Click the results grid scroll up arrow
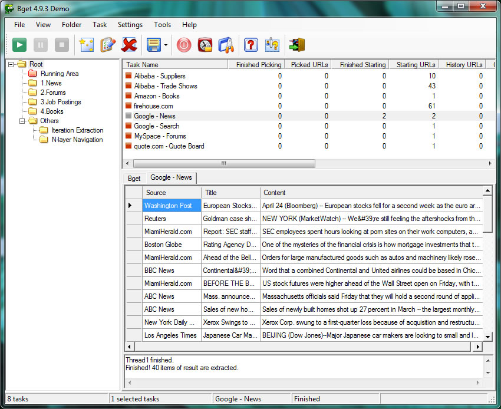This screenshot has height=409, width=501. click(487, 191)
